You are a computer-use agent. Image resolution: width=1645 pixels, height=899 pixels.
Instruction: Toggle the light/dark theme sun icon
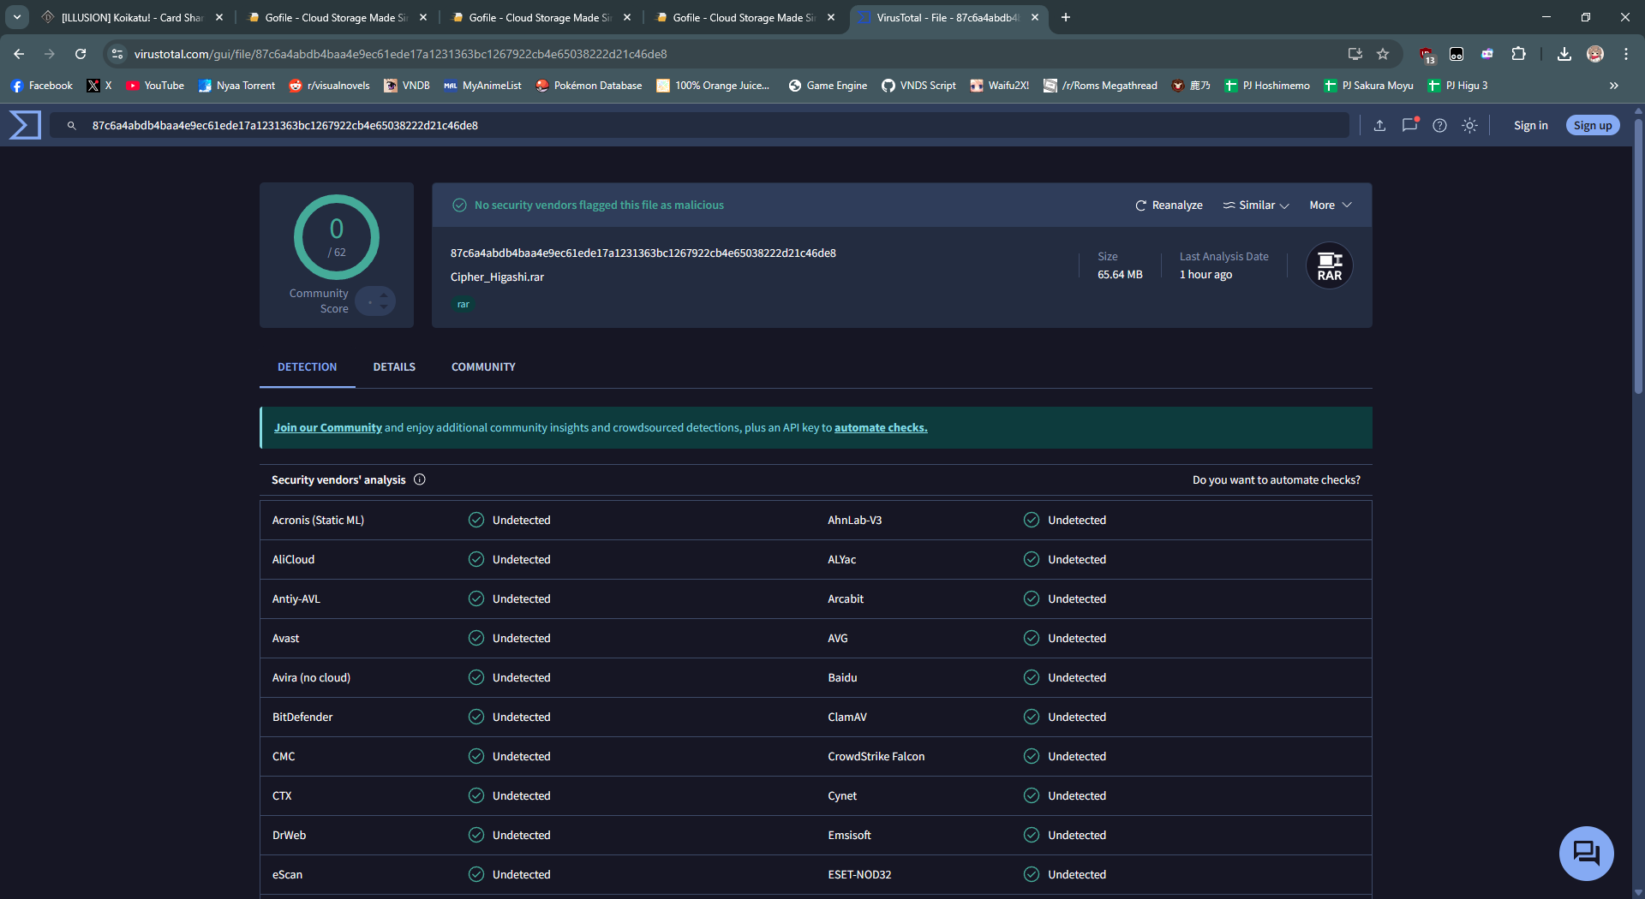pos(1469,125)
